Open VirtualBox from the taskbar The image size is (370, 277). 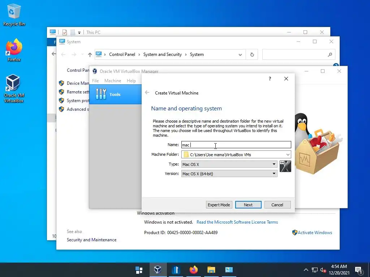pos(158,270)
